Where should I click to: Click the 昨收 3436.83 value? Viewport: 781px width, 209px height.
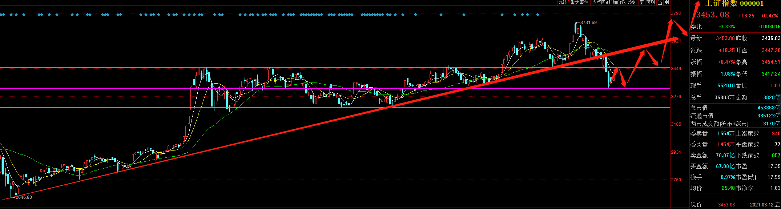tap(771, 38)
